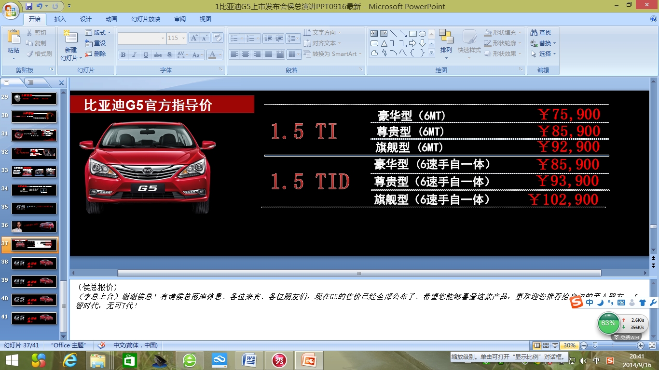Click the zoom slider handle
Screen dimensions: 659x370
click(x=595, y=345)
